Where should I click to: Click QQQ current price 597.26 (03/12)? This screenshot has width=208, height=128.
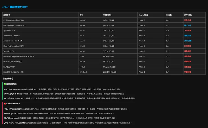click(109, 62)
